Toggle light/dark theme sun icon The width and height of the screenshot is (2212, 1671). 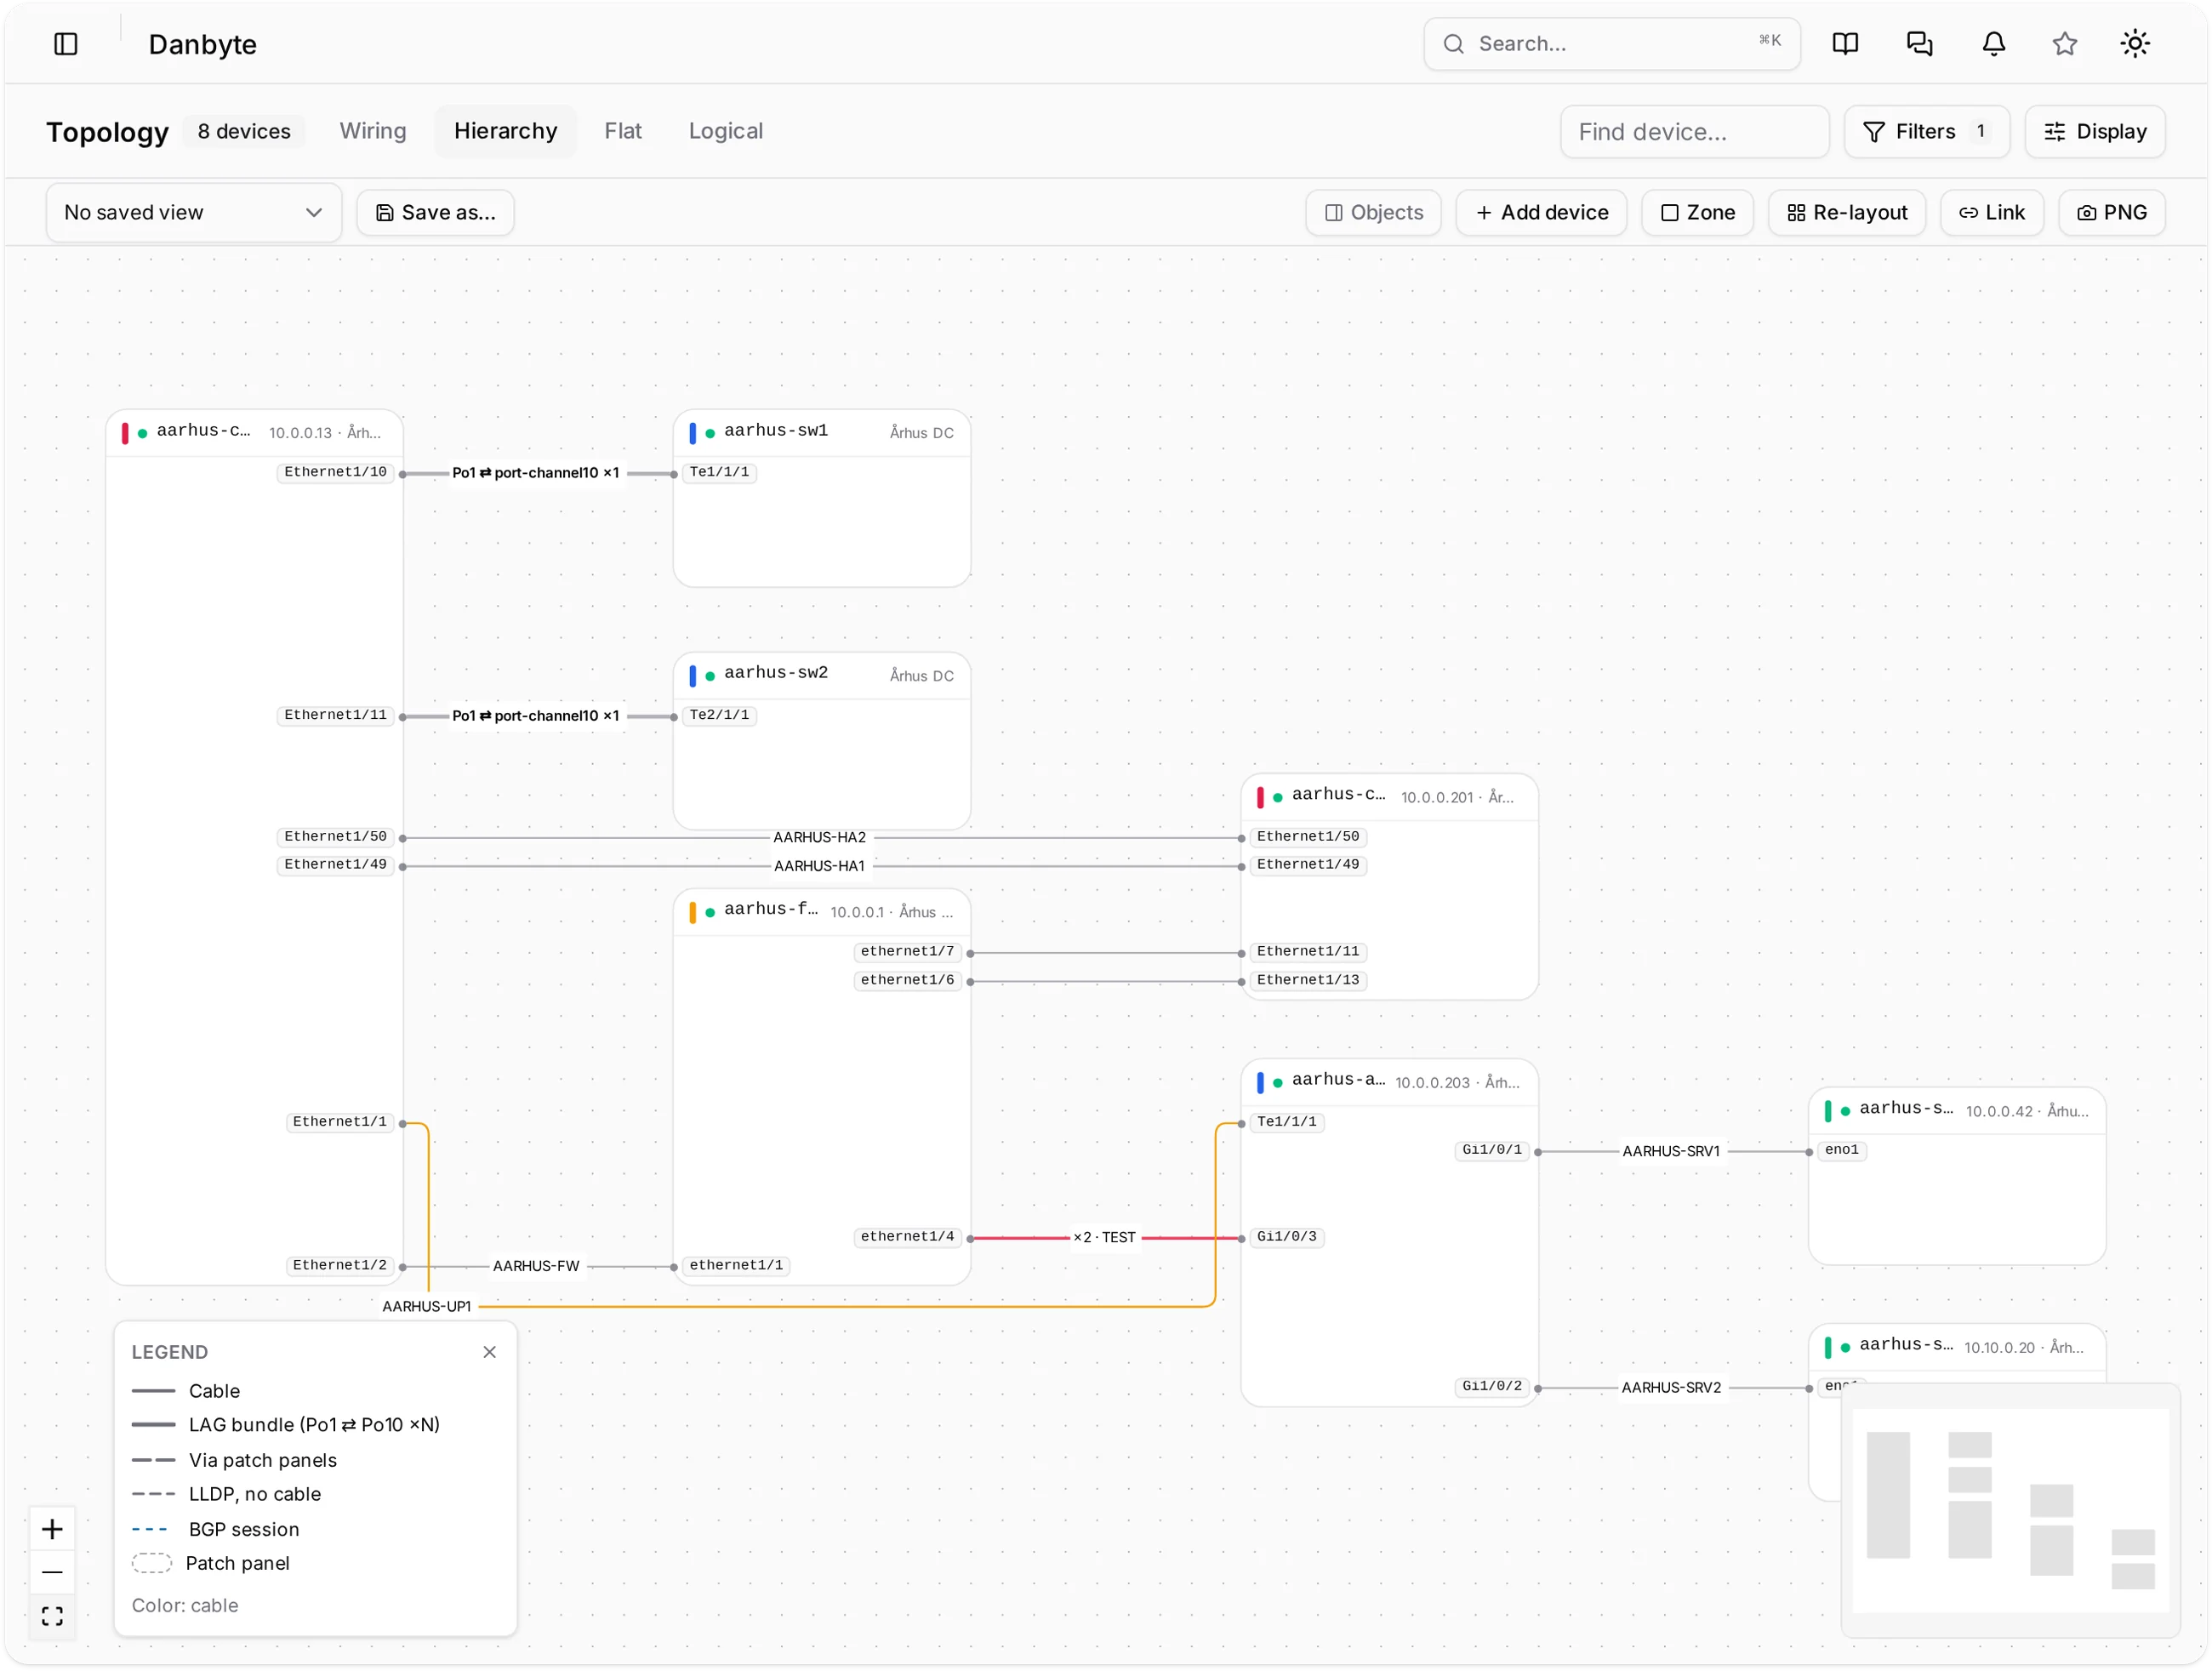pos(2135,44)
